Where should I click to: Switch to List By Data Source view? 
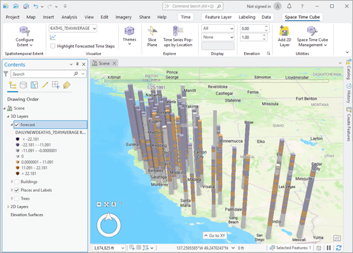[x=24, y=86]
